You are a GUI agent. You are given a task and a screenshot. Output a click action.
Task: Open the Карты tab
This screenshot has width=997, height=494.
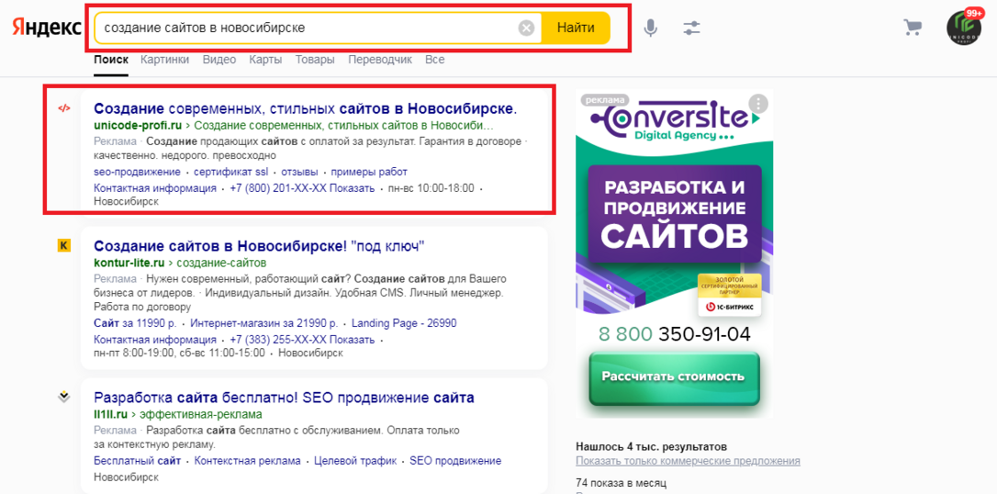[x=265, y=60]
